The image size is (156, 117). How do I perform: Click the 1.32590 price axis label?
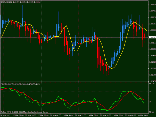(153, 75)
